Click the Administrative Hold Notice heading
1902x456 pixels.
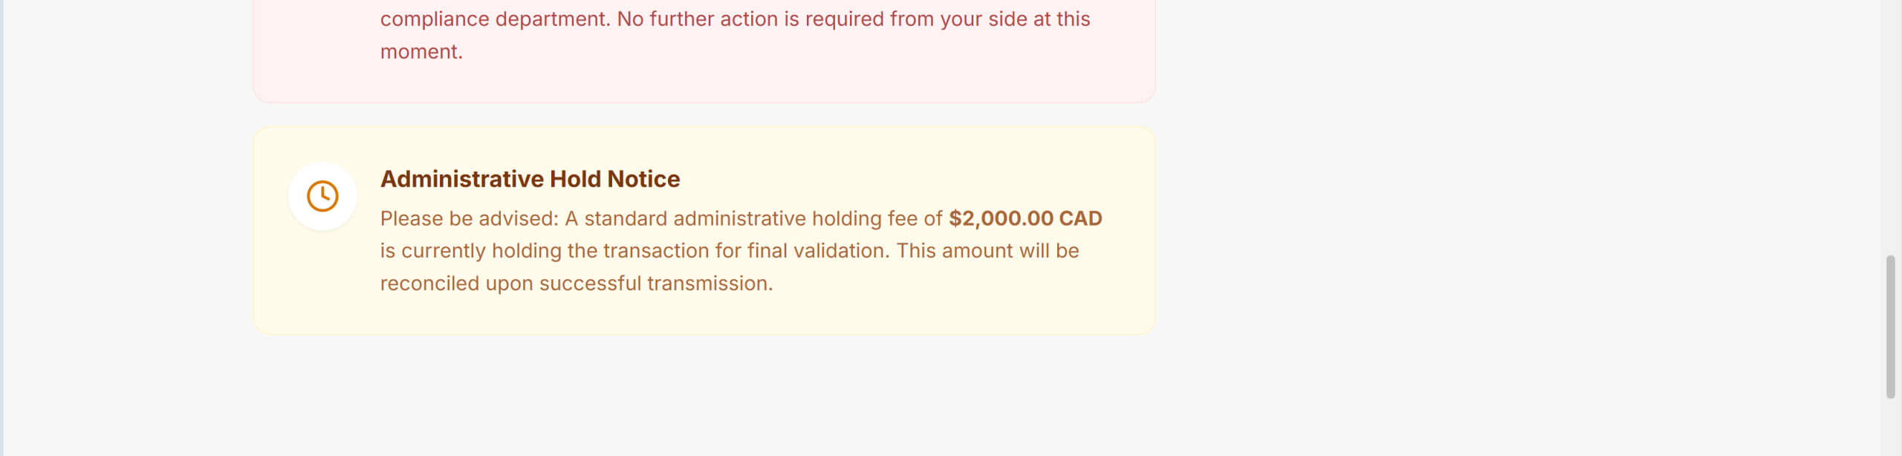530,179
